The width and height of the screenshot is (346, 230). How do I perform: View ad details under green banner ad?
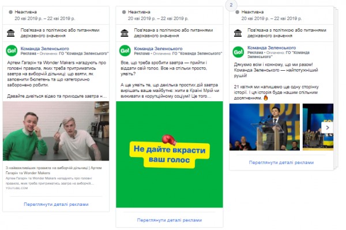tap(170, 220)
